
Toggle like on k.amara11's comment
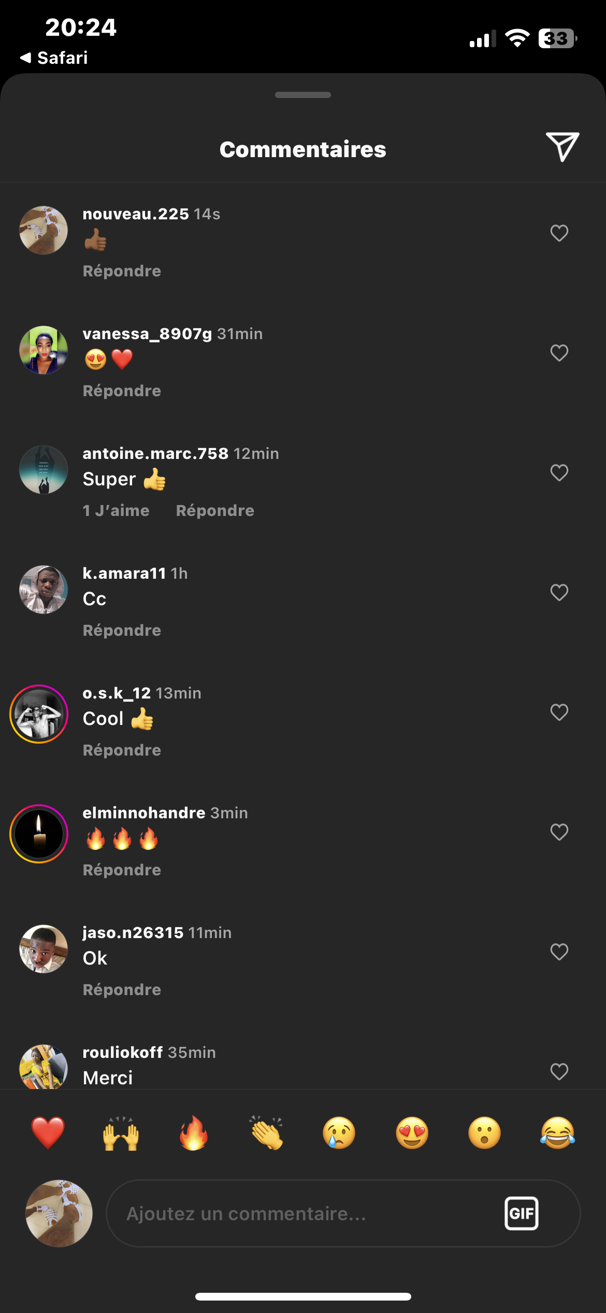559,593
